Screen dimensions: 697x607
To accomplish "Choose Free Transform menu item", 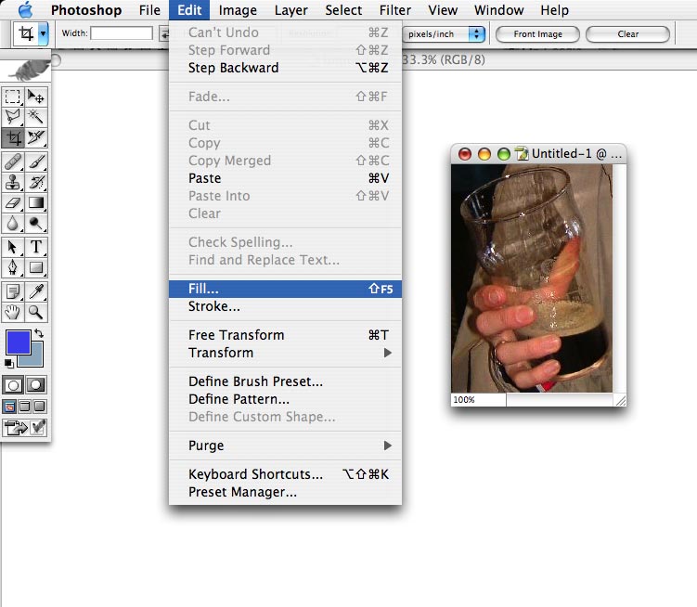I will (285, 335).
